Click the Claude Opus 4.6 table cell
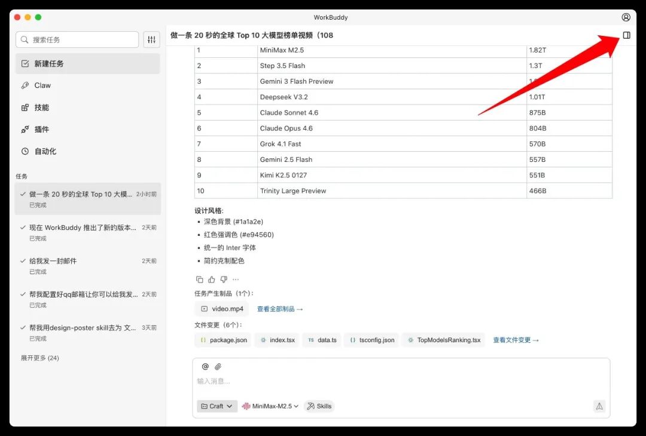The height and width of the screenshot is (436, 646). click(x=392, y=128)
